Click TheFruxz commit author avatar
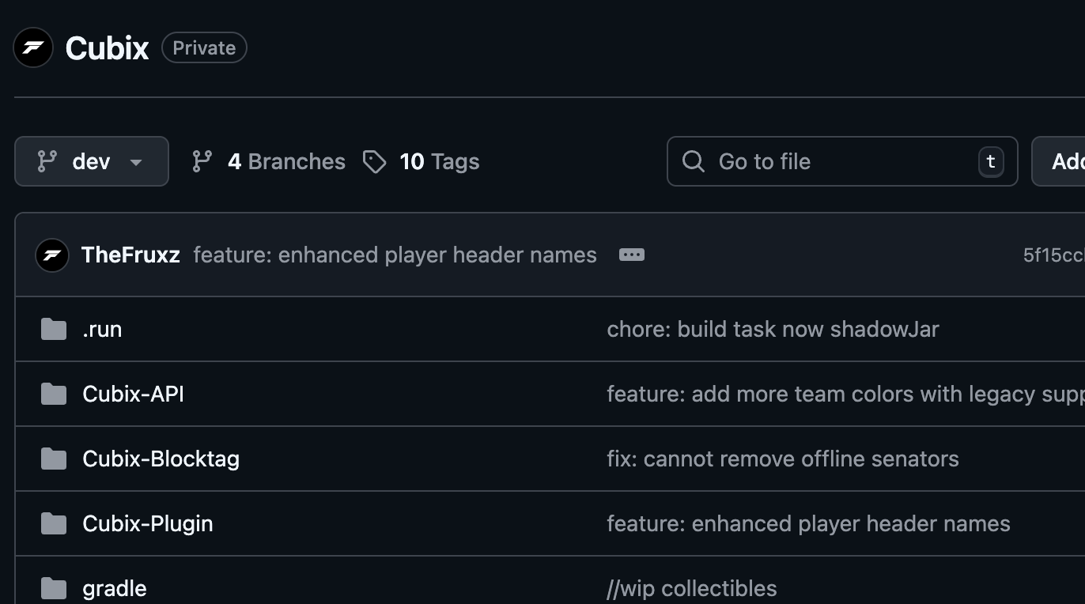 tap(52, 255)
